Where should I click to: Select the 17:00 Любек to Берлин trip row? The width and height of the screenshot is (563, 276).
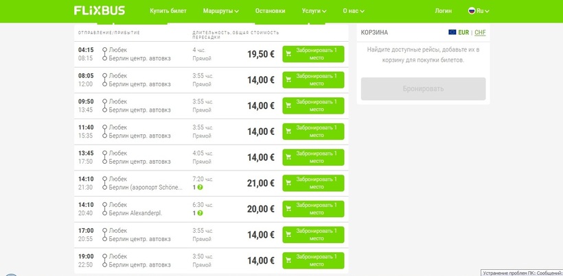(172, 235)
